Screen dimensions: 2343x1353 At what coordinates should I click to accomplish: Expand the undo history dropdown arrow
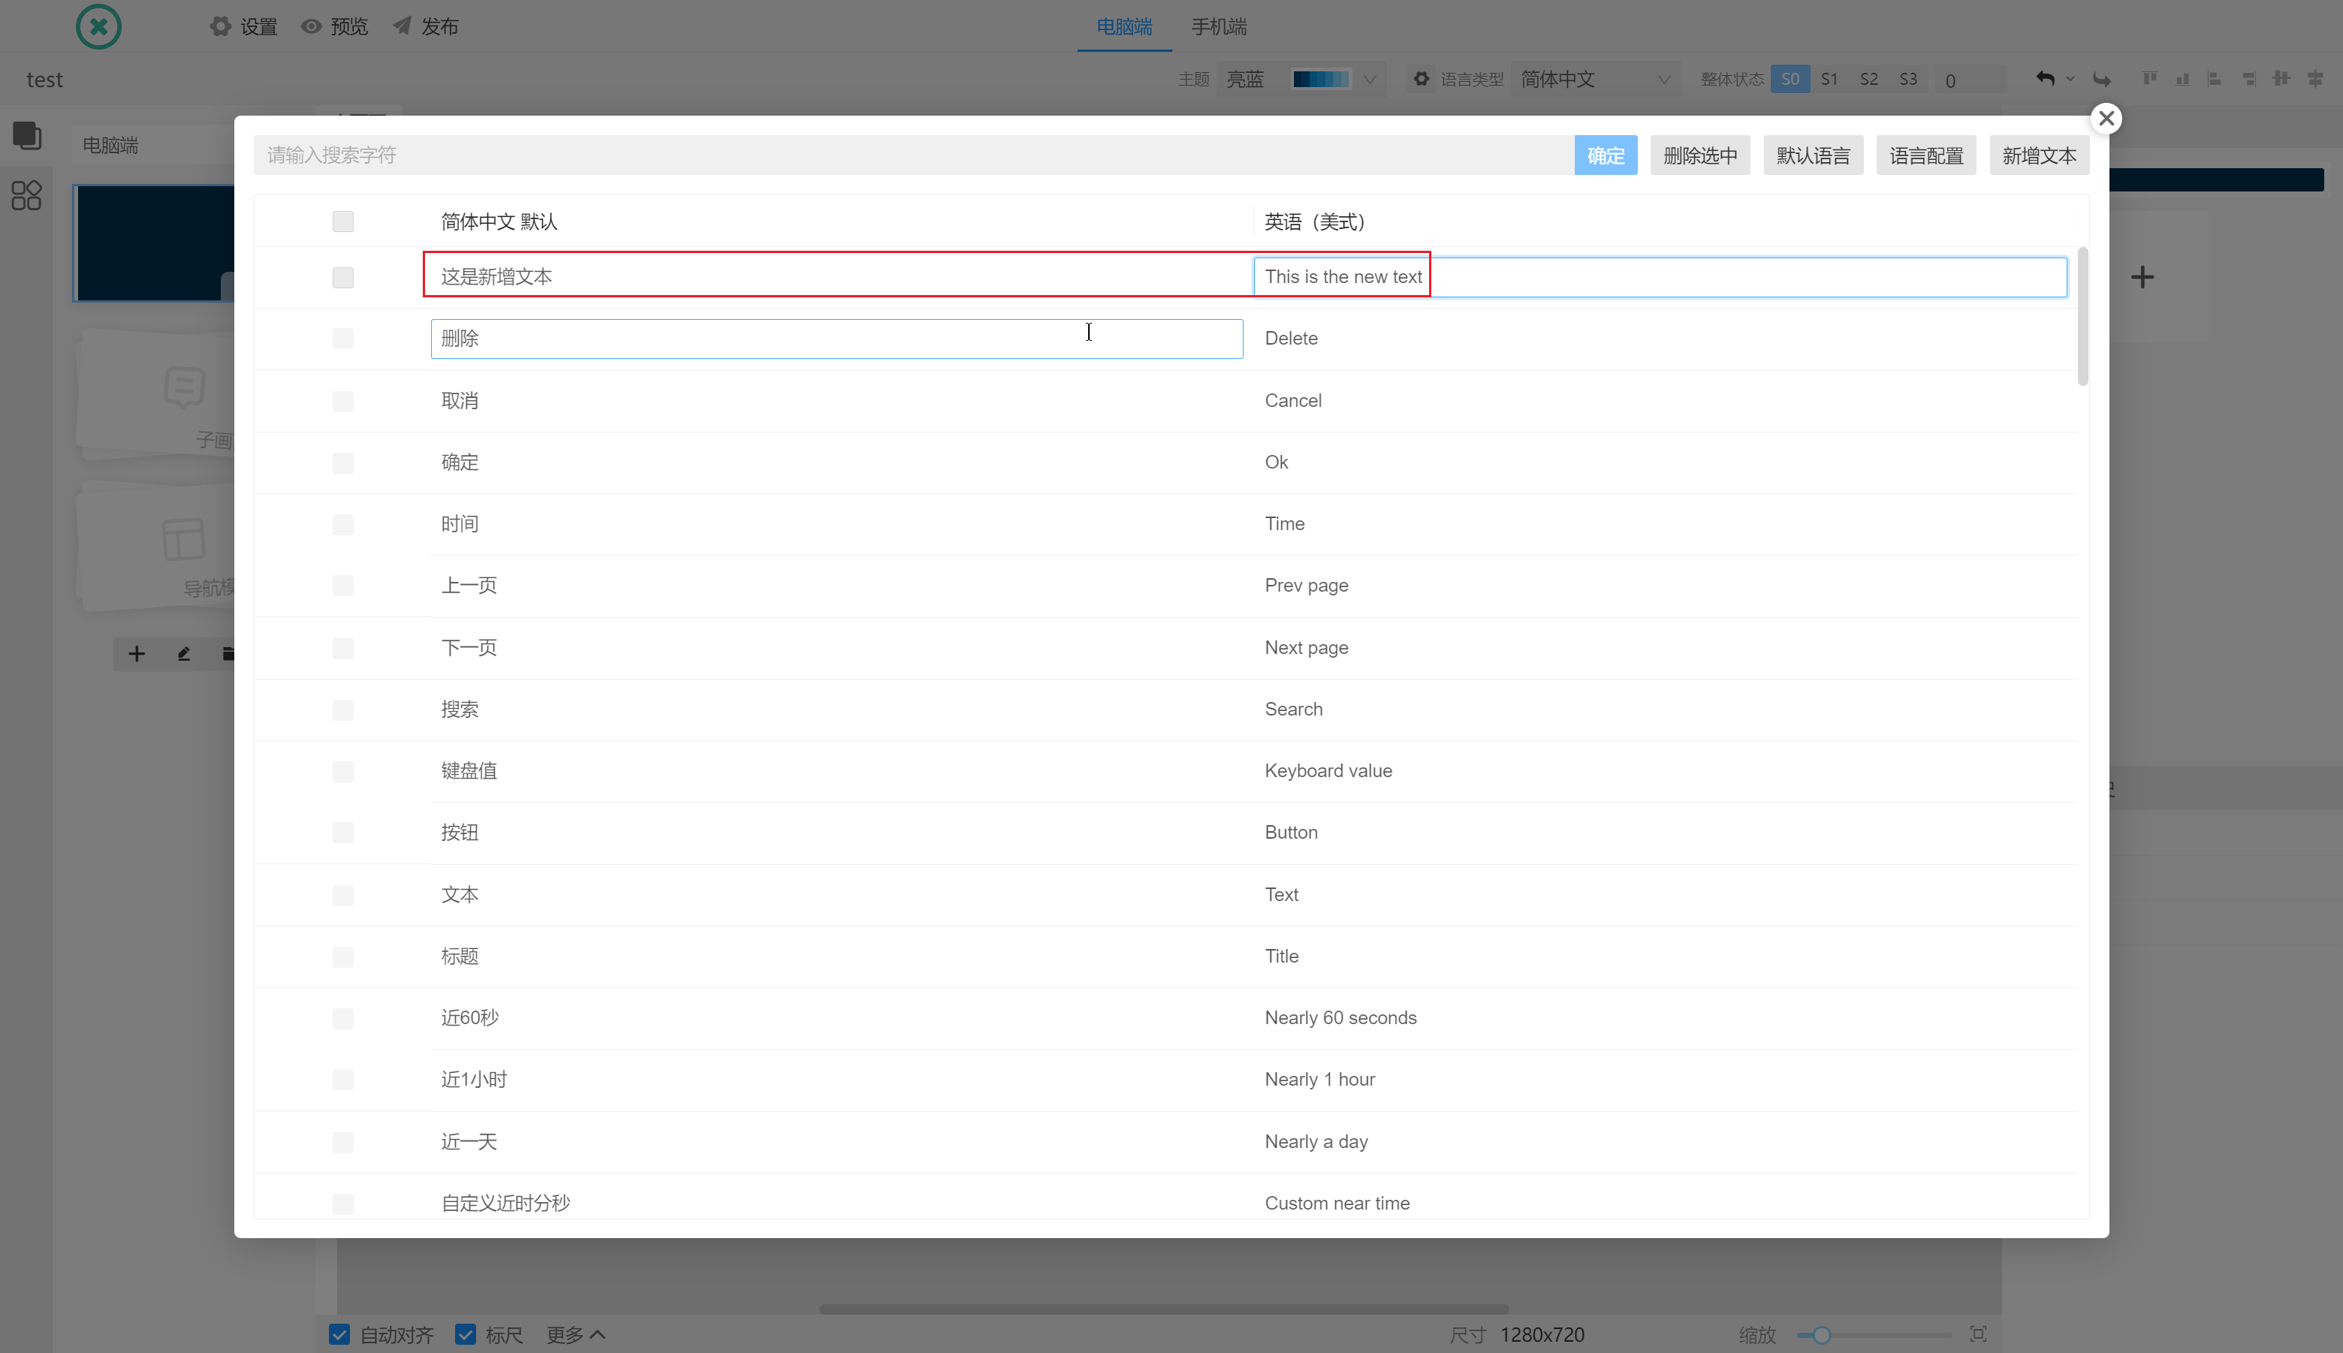click(2070, 79)
